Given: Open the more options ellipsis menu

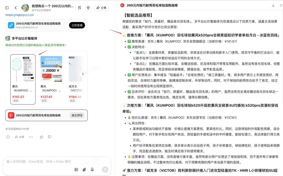Looking at the screenshot, I should click(x=31, y=137).
